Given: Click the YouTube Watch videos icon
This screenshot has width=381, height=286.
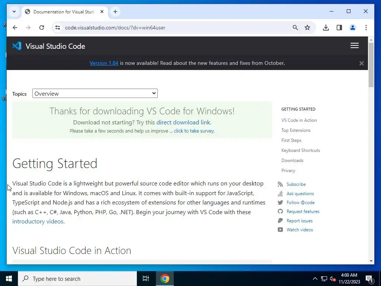Looking at the screenshot, I should 280,230.
